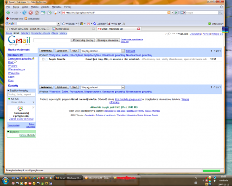Click the Firefox forward arrow

click(x=16, y=13)
